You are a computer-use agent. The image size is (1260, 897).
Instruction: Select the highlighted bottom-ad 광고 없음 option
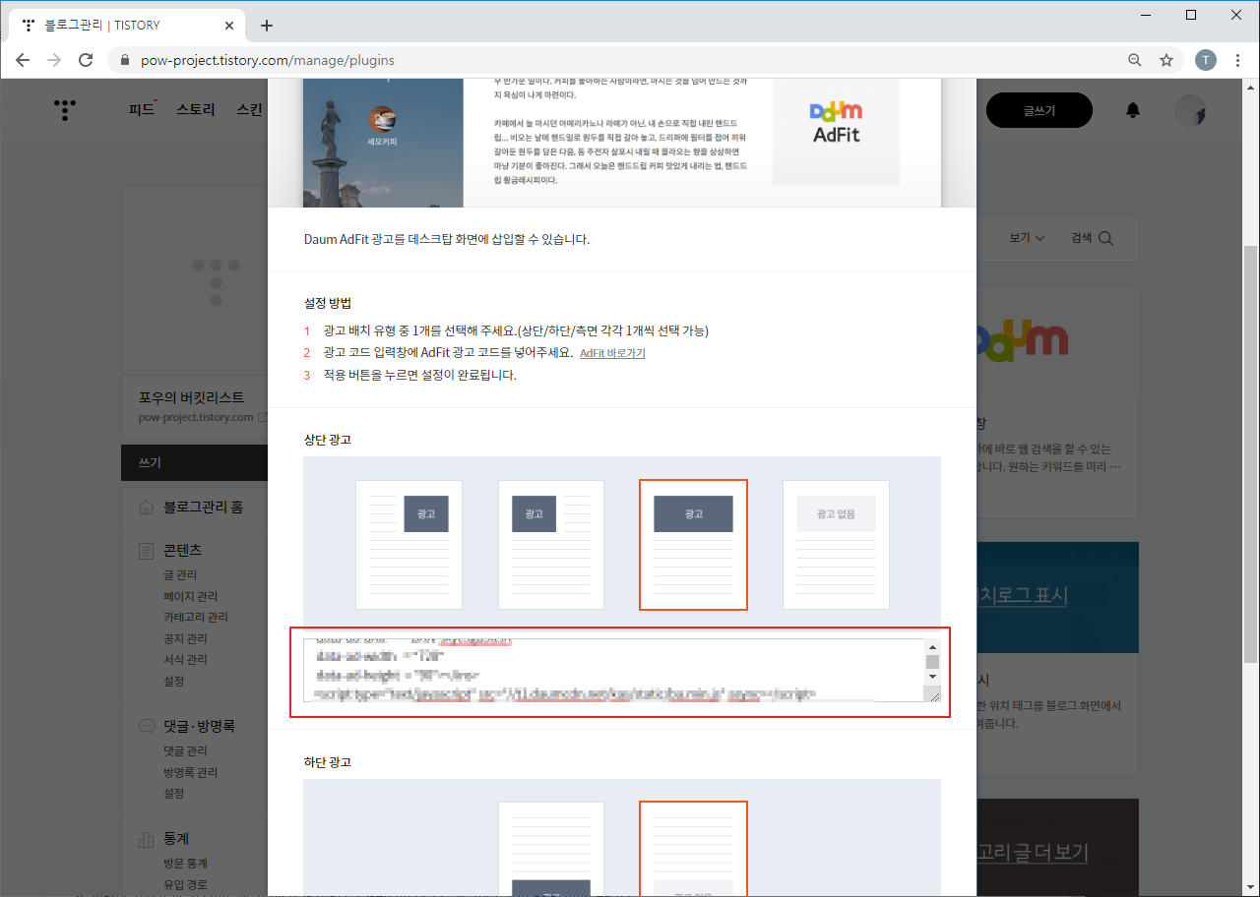[693, 849]
